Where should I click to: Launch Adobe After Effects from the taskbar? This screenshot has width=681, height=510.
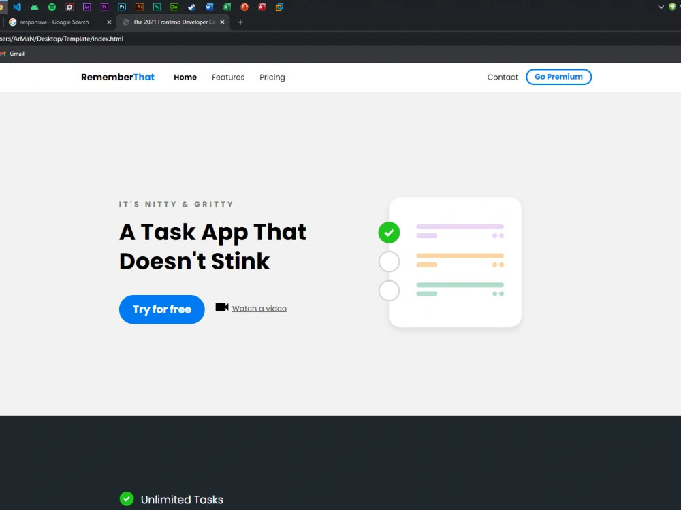(x=87, y=7)
